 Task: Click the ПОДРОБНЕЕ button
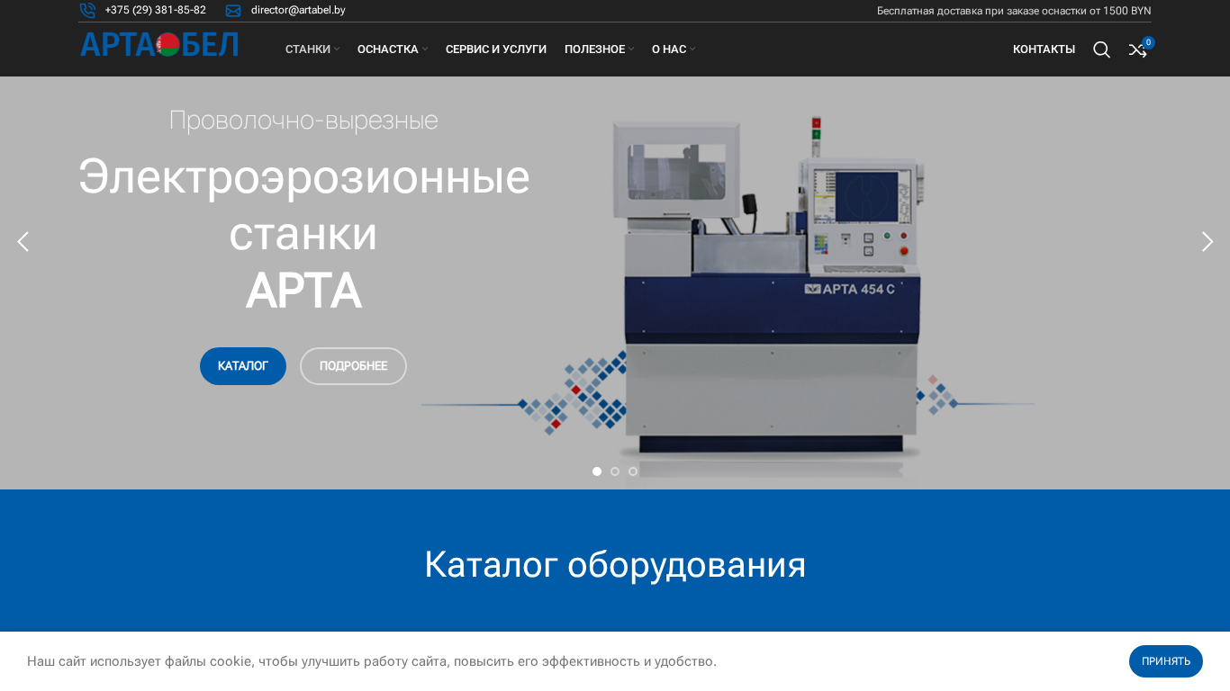353,366
